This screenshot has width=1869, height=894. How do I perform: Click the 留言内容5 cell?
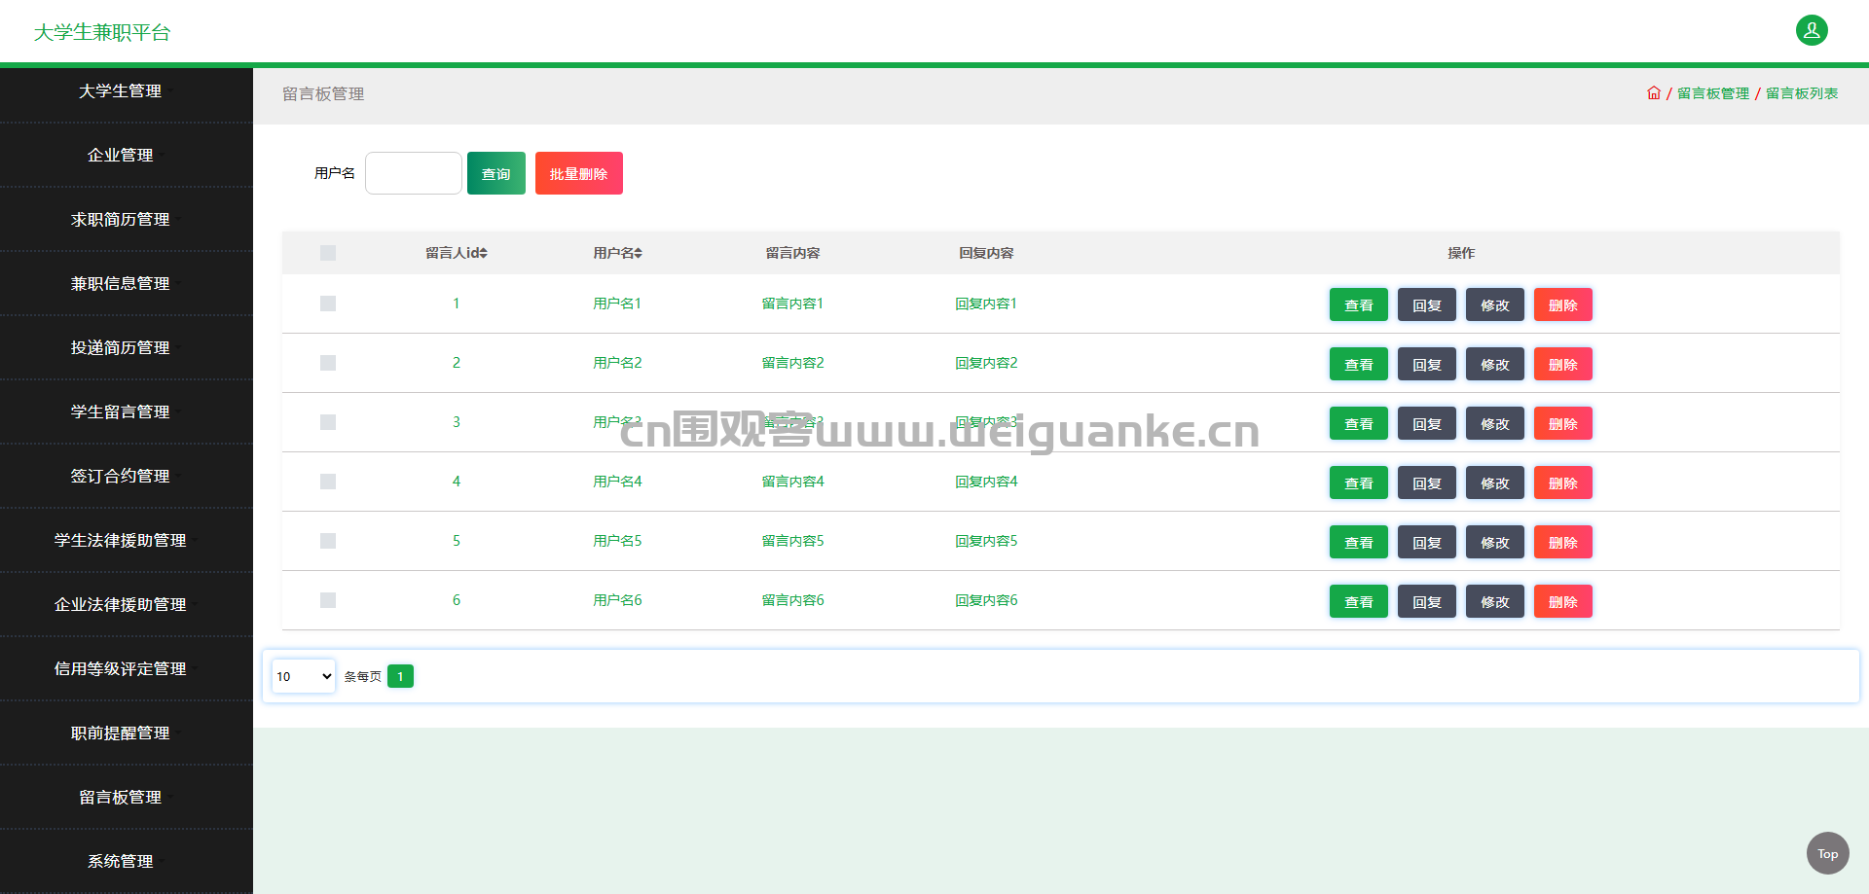792,541
